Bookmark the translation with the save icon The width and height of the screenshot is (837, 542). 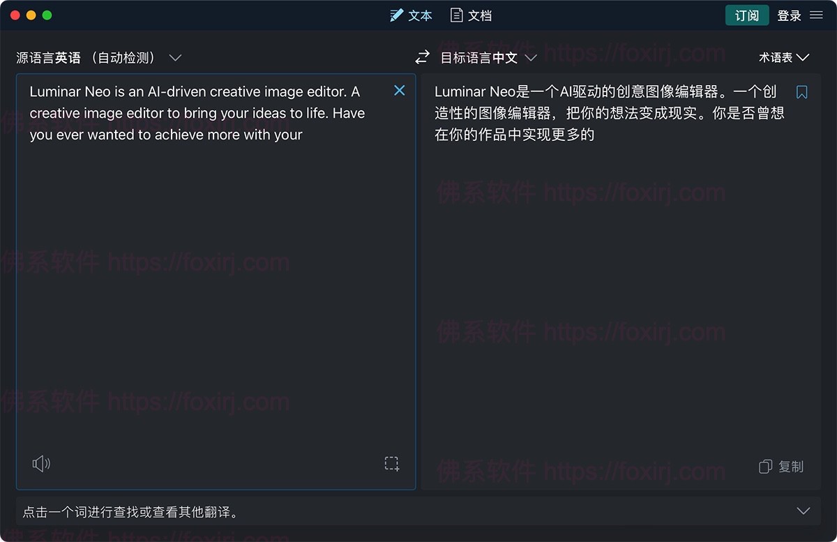[x=801, y=92]
